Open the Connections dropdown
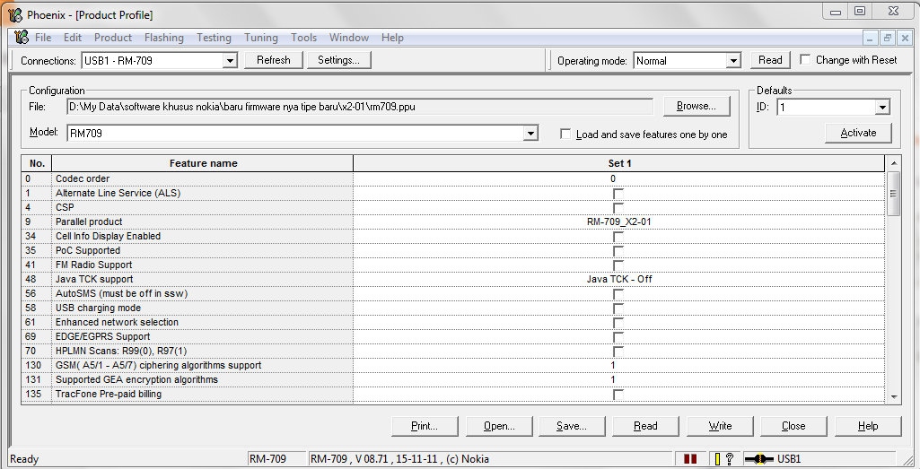 (x=230, y=61)
